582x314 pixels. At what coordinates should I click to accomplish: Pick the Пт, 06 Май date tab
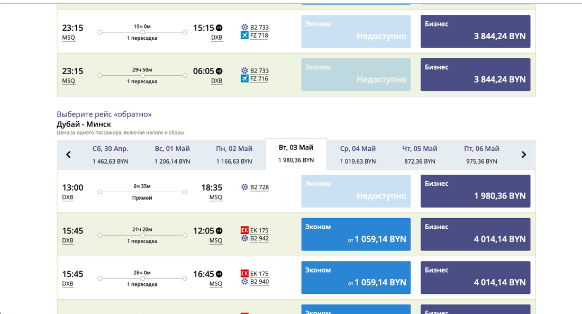[481, 155]
